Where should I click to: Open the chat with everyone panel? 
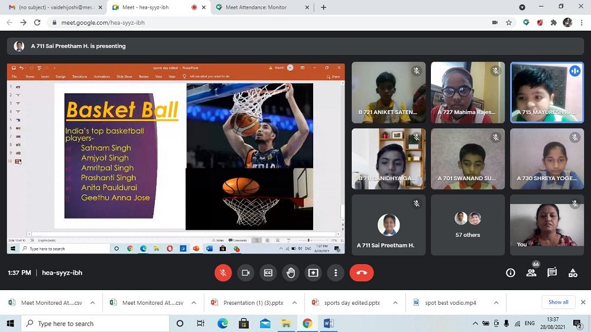click(552, 273)
